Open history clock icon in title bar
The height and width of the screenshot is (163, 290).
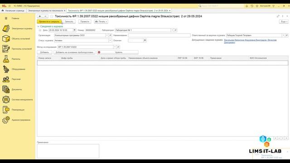[x=252, y=6]
